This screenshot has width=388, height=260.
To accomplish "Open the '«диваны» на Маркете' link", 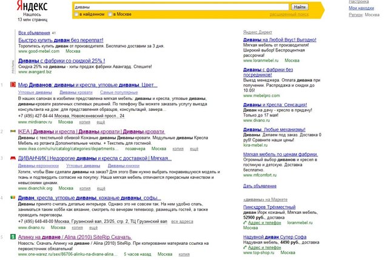I will tap(266, 199).
